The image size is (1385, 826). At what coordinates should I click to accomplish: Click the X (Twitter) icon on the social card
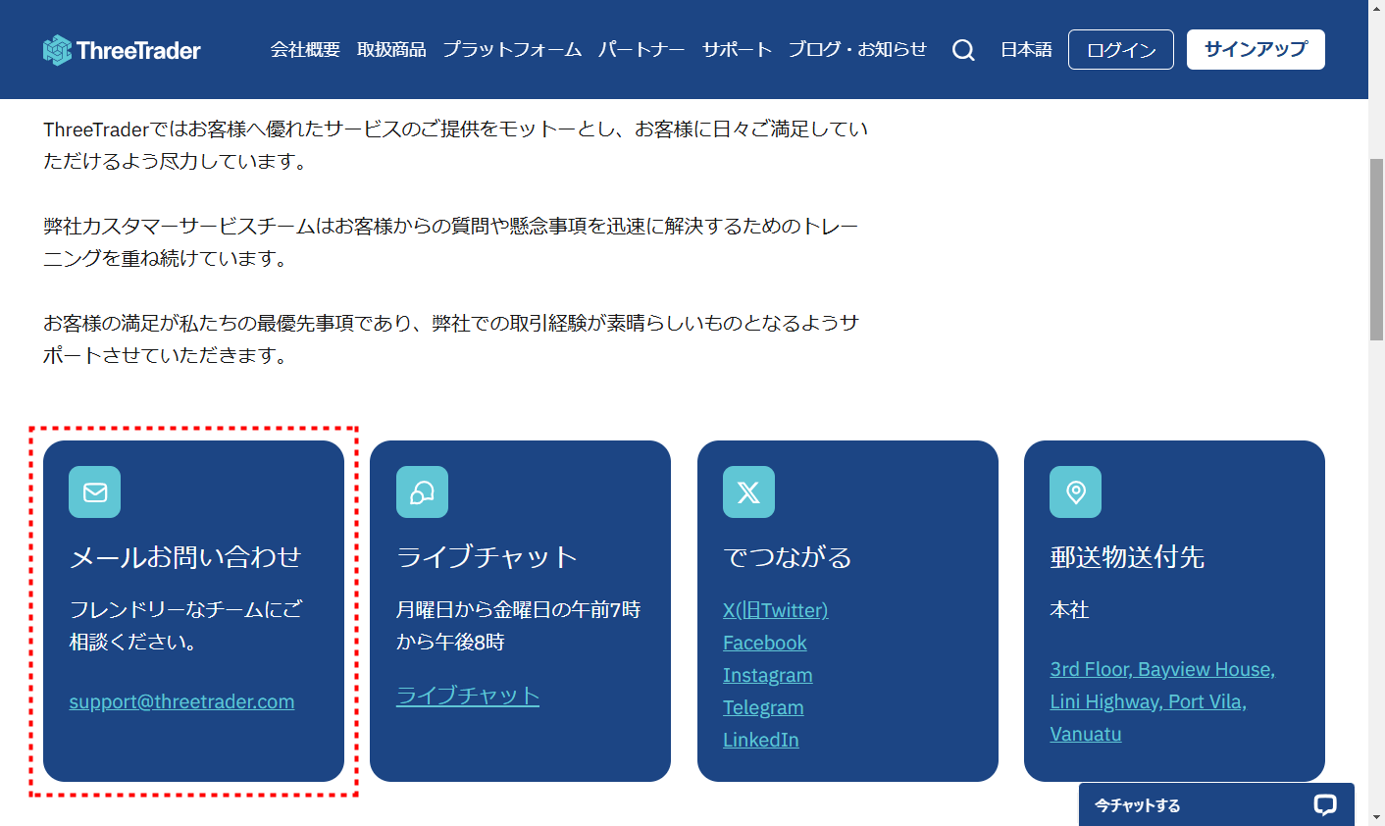tap(748, 491)
